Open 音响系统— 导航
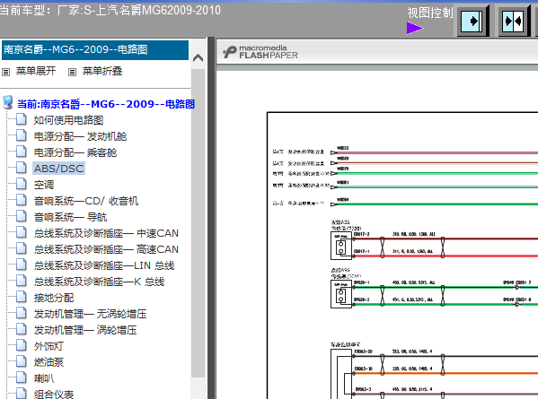Screen dimensions: 538x399 pyautogui.click(x=70, y=217)
